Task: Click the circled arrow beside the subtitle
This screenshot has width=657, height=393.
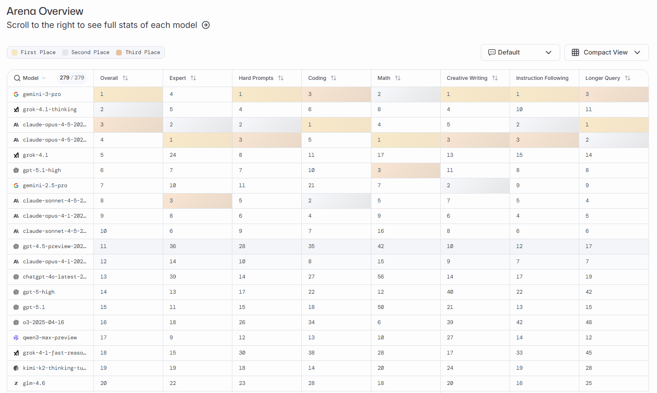Action: pos(206,25)
